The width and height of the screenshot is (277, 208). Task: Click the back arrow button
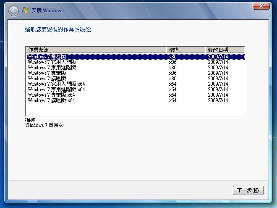(x=13, y=10)
